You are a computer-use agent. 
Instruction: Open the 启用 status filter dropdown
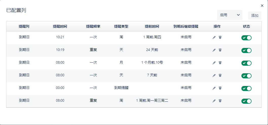[229, 15]
